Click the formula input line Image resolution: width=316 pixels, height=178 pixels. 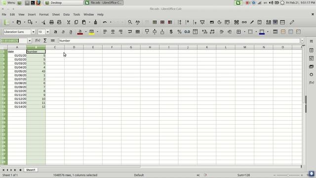179,41
